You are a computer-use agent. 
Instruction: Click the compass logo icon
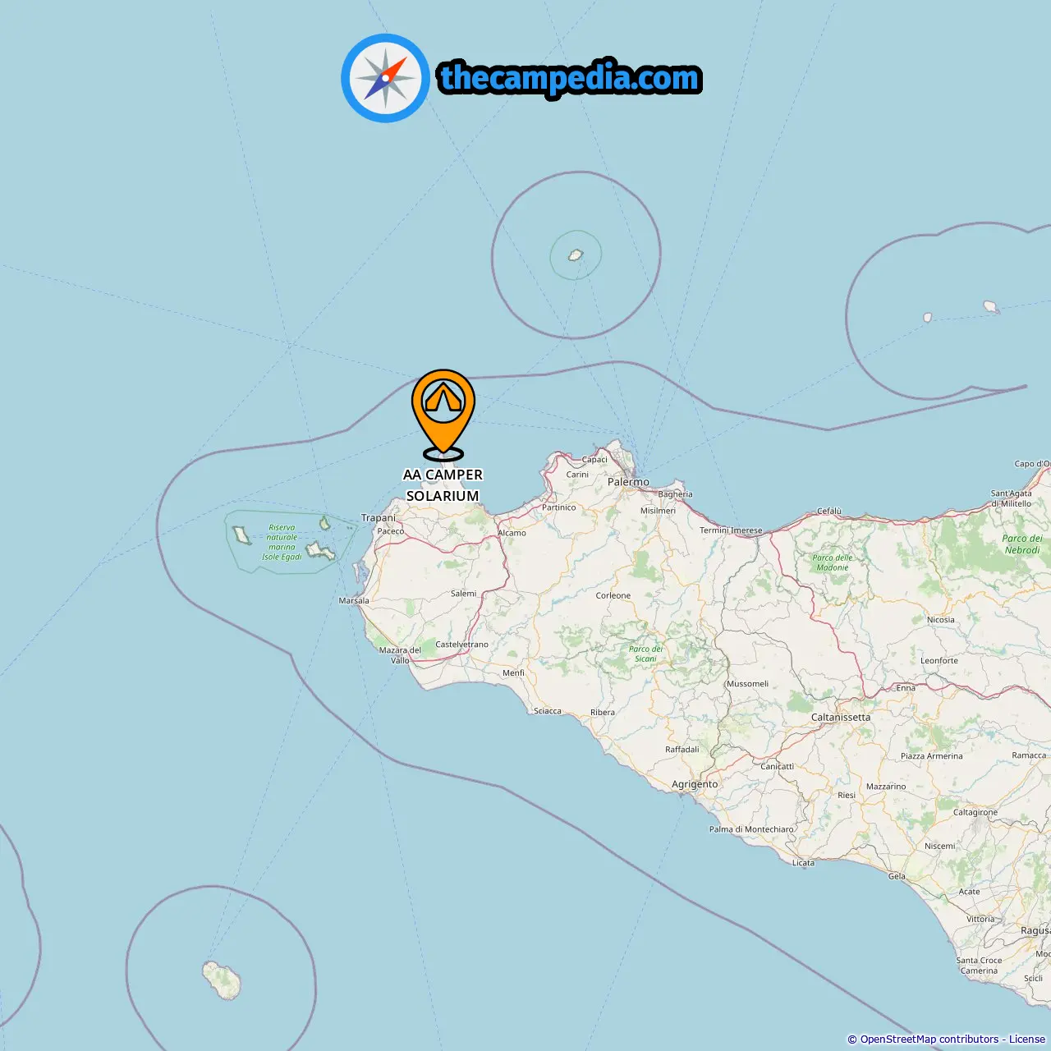click(385, 78)
